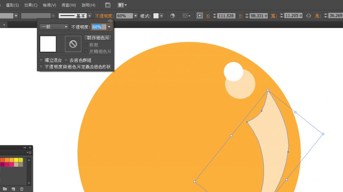Click the height value stepper arrows
The image size is (343, 192).
point(326,16)
